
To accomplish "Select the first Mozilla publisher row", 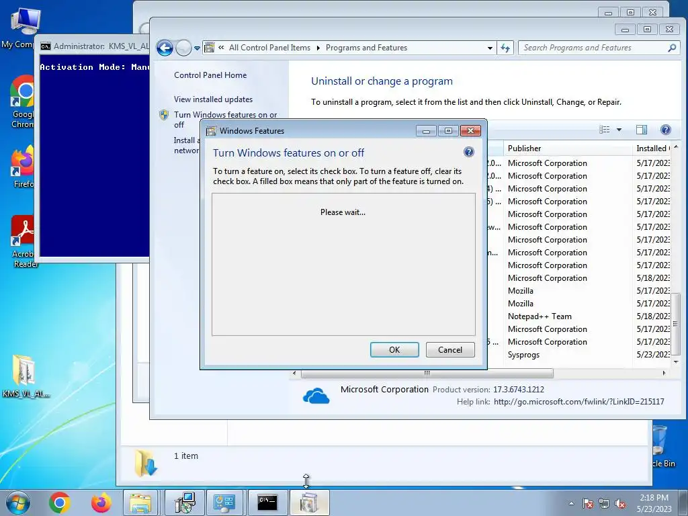I will point(521,291).
